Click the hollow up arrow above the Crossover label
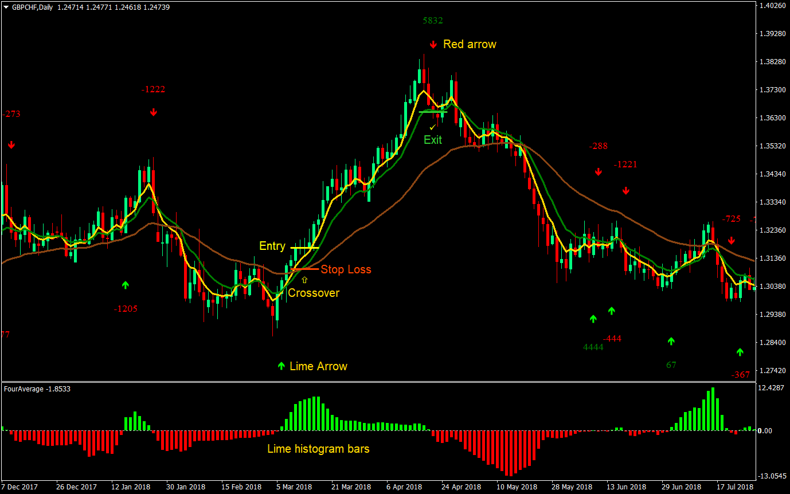This screenshot has height=494, width=790. click(x=304, y=280)
